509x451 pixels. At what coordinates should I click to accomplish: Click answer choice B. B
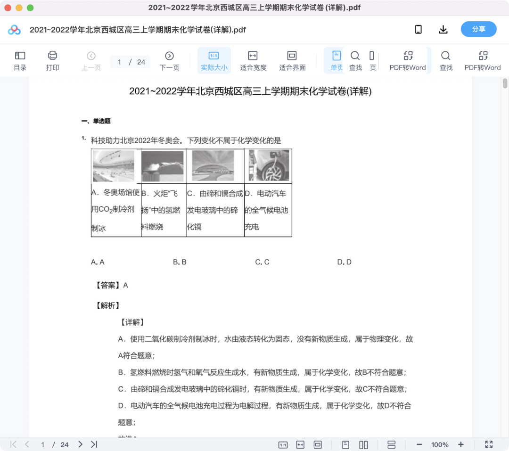pyautogui.click(x=180, y=262)
